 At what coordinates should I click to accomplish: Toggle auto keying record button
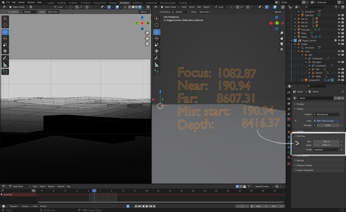pos(128,206)
